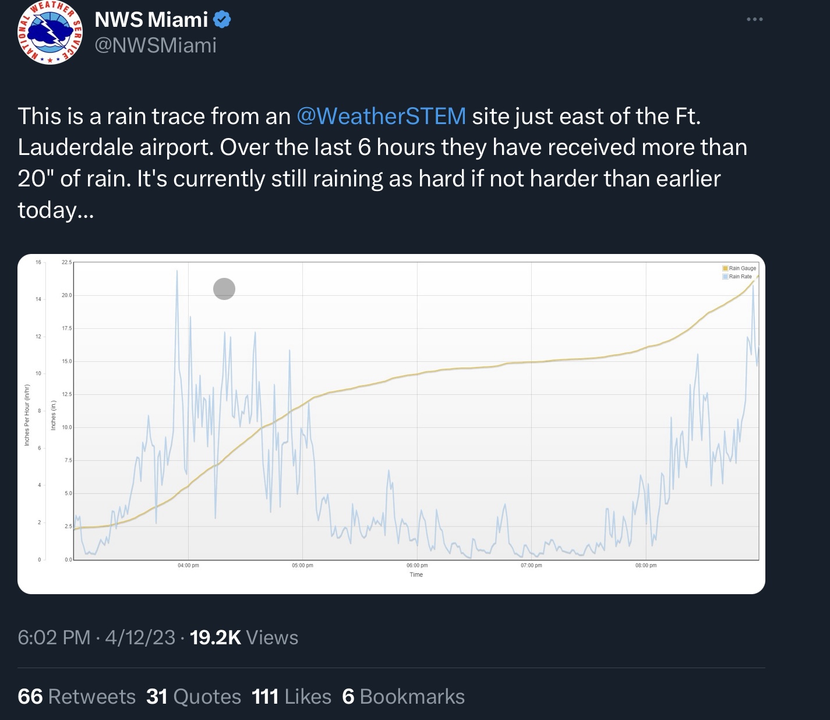Click the Time axis title on chart

click(x=416, y=575)
